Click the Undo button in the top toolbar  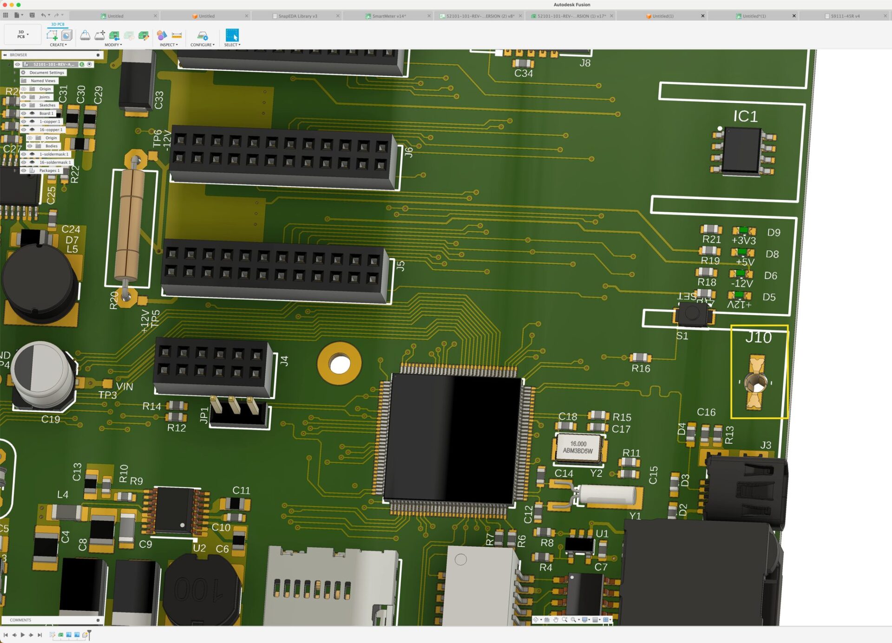(x=43, y=14)
